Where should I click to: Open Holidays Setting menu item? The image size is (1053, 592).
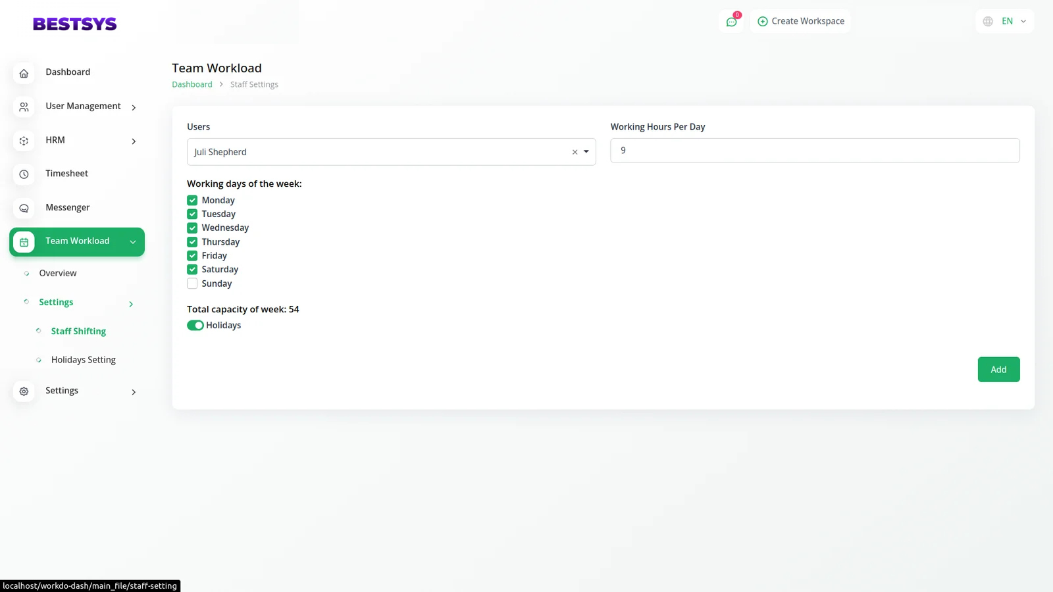tap(83, 360)
